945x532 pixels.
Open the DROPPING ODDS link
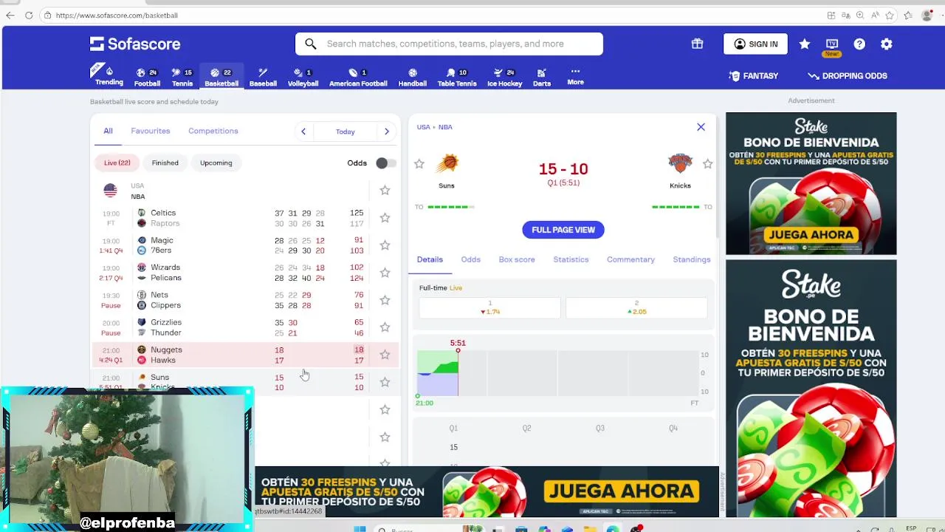(848, 75)
